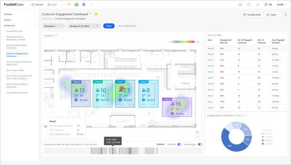
Task: Open Footfall Overview in sidebar
Action: coord(14,31)
